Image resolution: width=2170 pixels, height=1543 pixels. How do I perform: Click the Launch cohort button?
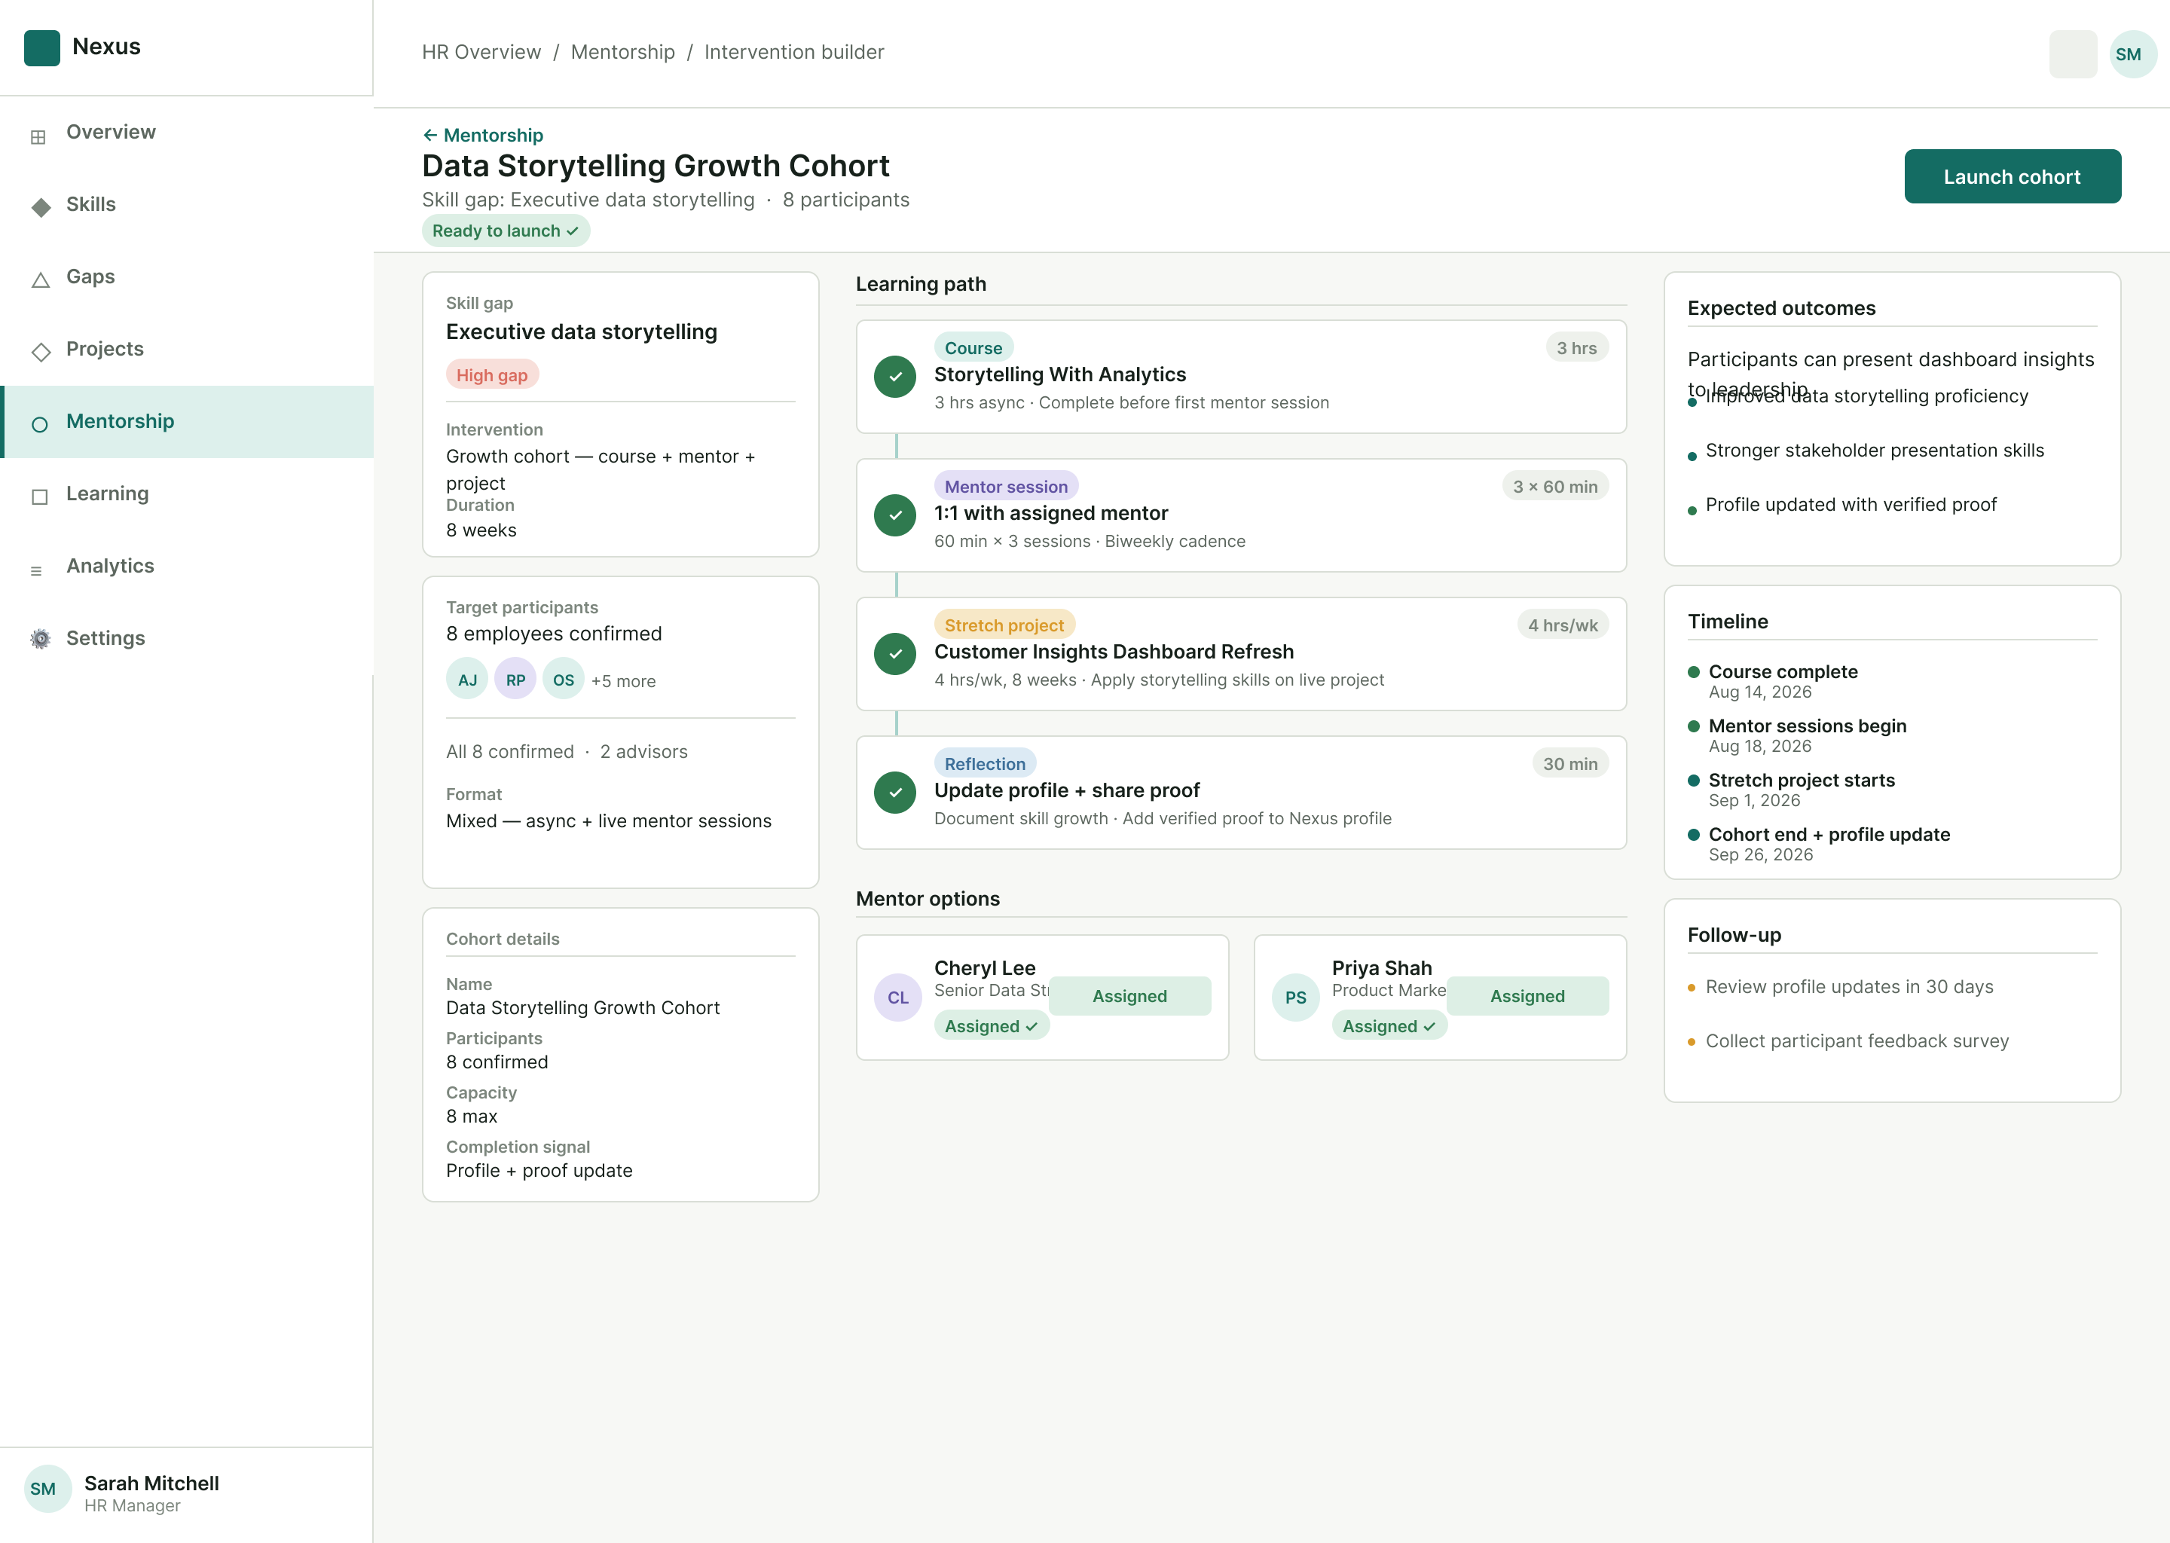(x=2013, y=177)
